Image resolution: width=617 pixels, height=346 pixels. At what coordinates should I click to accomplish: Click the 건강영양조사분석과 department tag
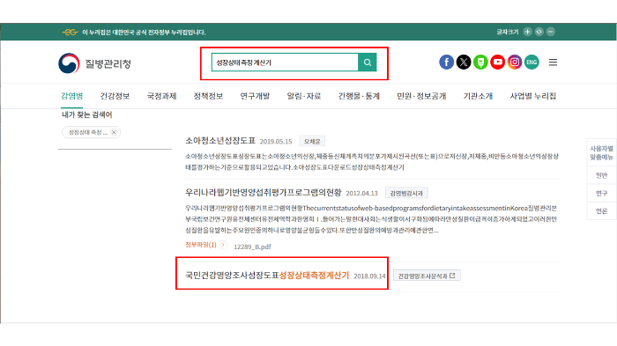pyautogui.click(x=427, y=276)
